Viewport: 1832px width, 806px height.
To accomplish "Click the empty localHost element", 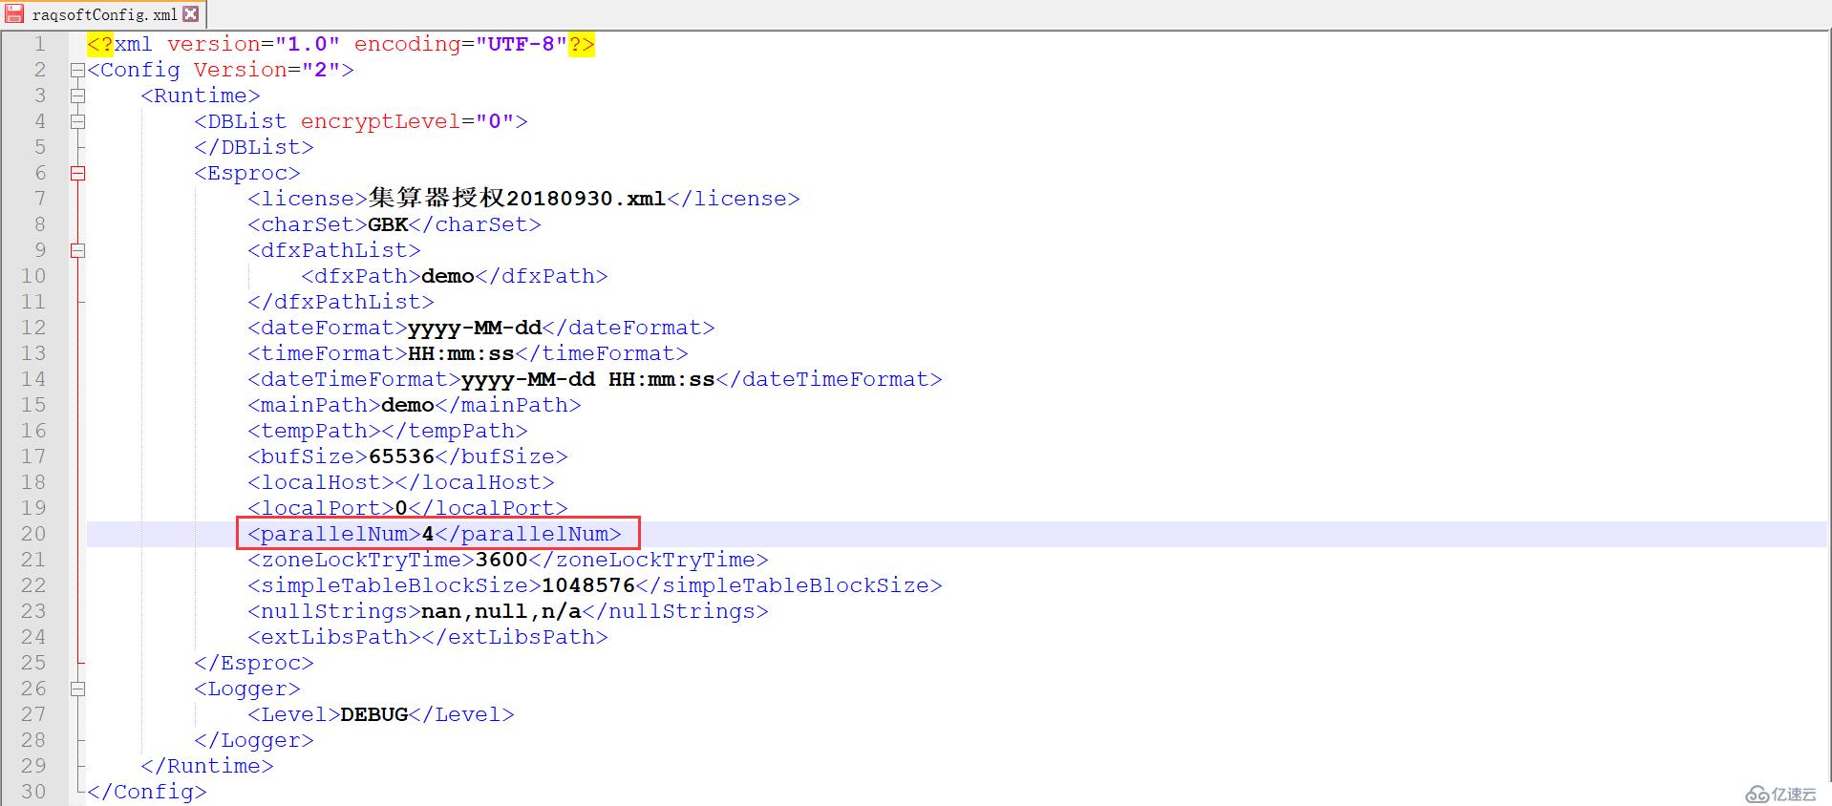I will (401, 482).
